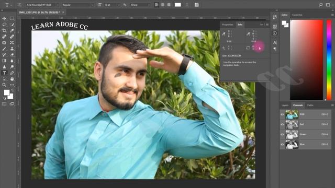335x188 pixels.
Task: Open the Create Warped Text dialog
Action: tap(187, 5)
